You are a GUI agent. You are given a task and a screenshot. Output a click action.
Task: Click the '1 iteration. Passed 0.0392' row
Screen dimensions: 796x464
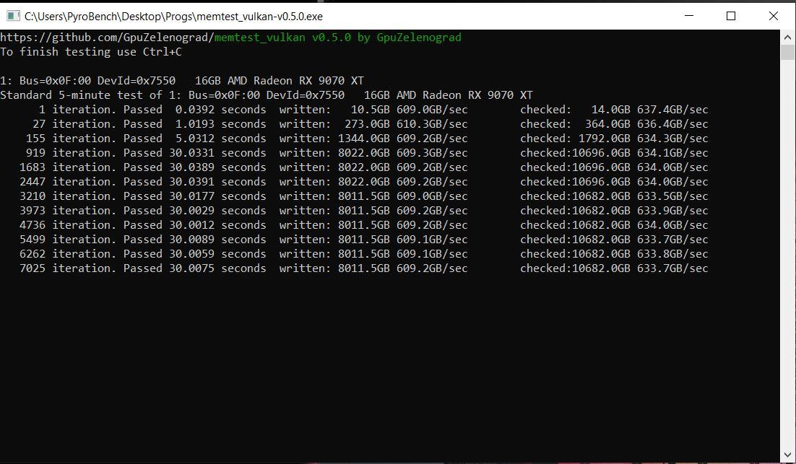pyautogui.click(x=373, y=110)
